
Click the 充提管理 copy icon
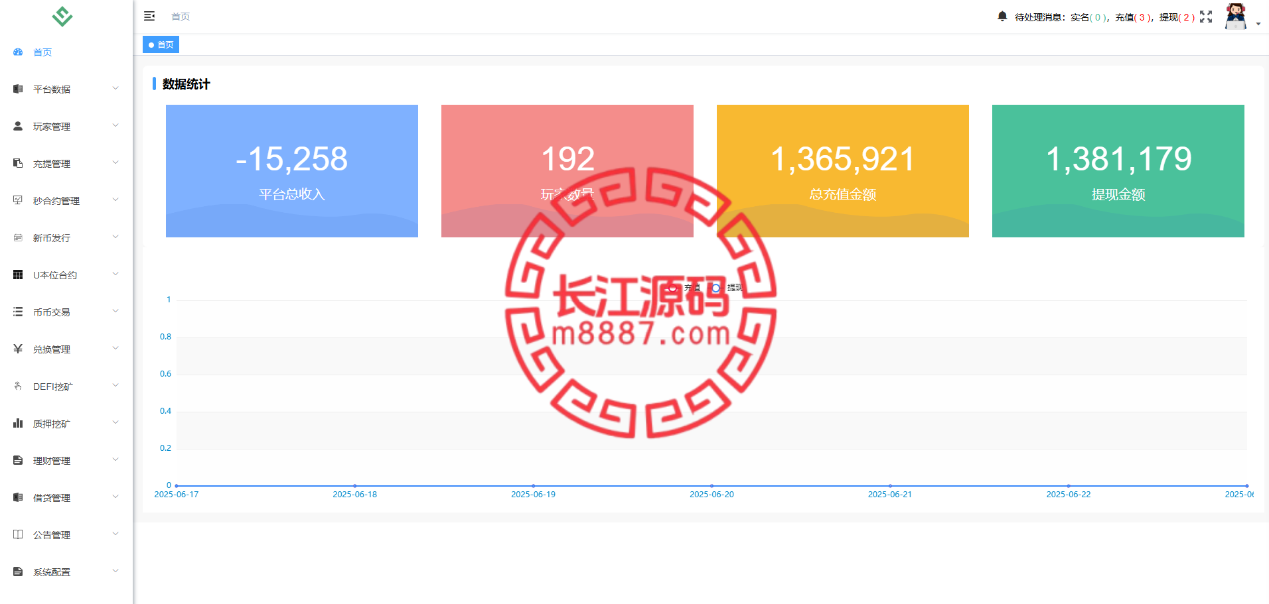coord(18,163)
